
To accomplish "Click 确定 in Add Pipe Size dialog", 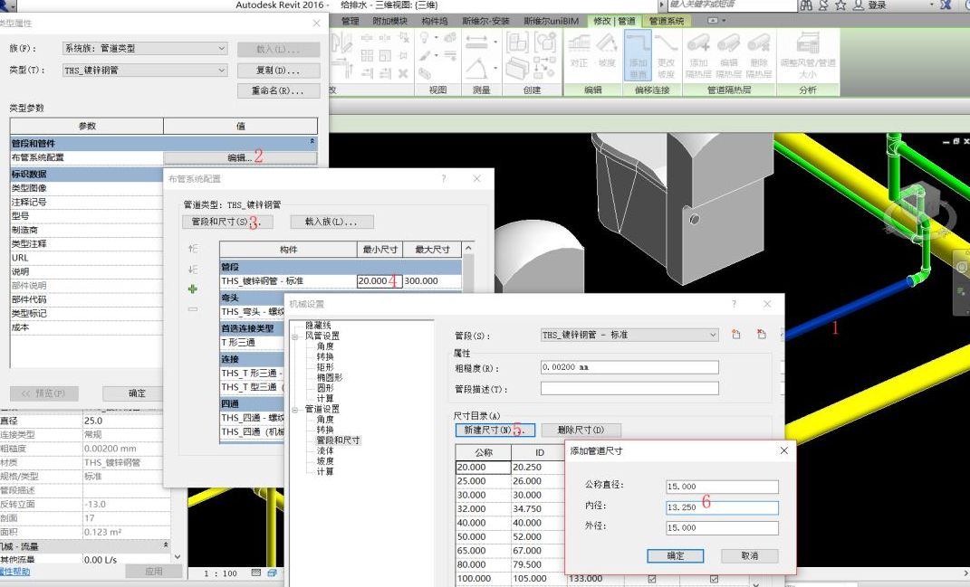I will tap(676, 555).
